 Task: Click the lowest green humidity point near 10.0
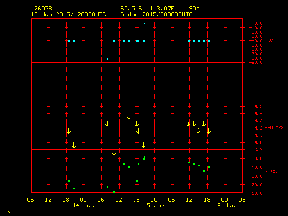tap(114, 192)
